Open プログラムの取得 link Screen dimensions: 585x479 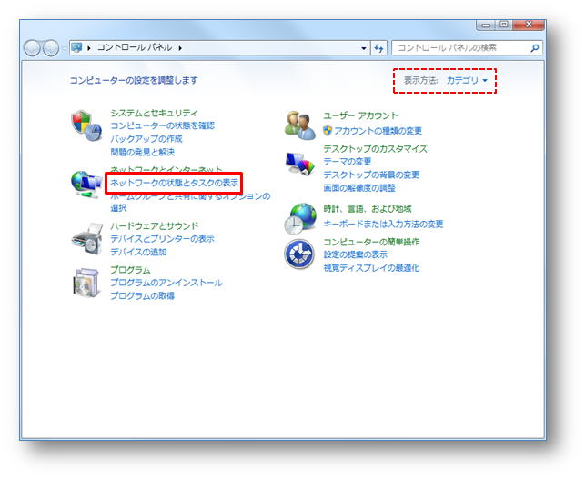tap(142, 295)
